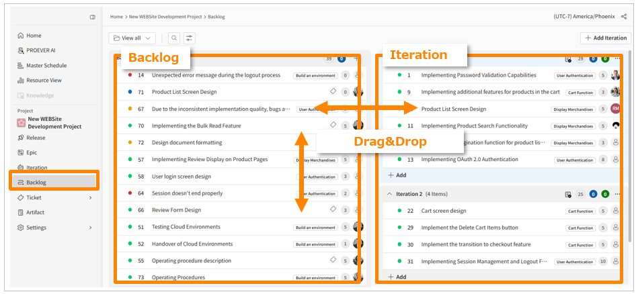Screen dimensions: 638x294
Task: Click the Add Iteration button
Action: click(x=605, y=38)
